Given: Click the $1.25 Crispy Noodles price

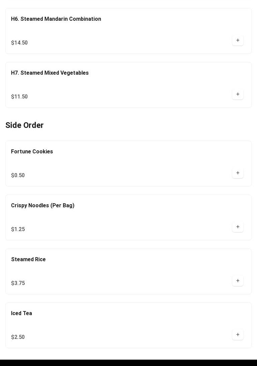Looking at the screenshot, I should (x=18, y=229).
